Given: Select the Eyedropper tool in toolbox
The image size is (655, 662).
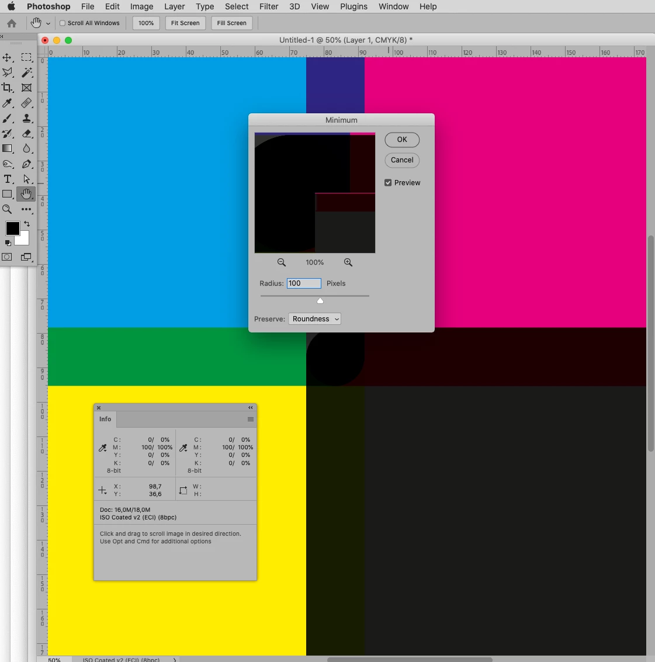Looking at the screenshot, I should [7, 103].
